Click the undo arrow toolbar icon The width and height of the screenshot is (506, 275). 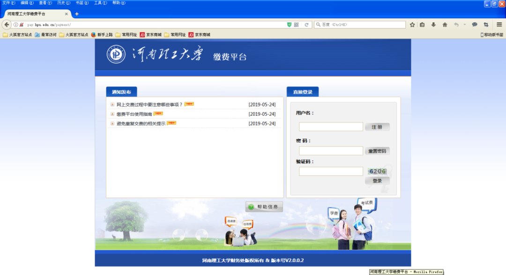pyautogui.click(x=456, y=24)
